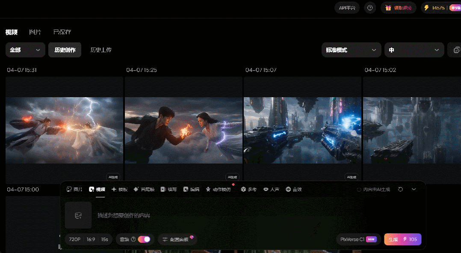Select the 音效 sound effects tab
Viewport: 461px width, 253px height.
coord(294,190)
